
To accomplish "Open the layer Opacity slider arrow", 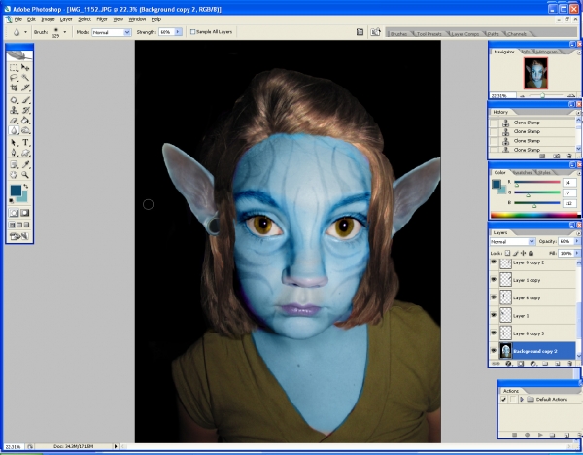I will tap(577, 241).
